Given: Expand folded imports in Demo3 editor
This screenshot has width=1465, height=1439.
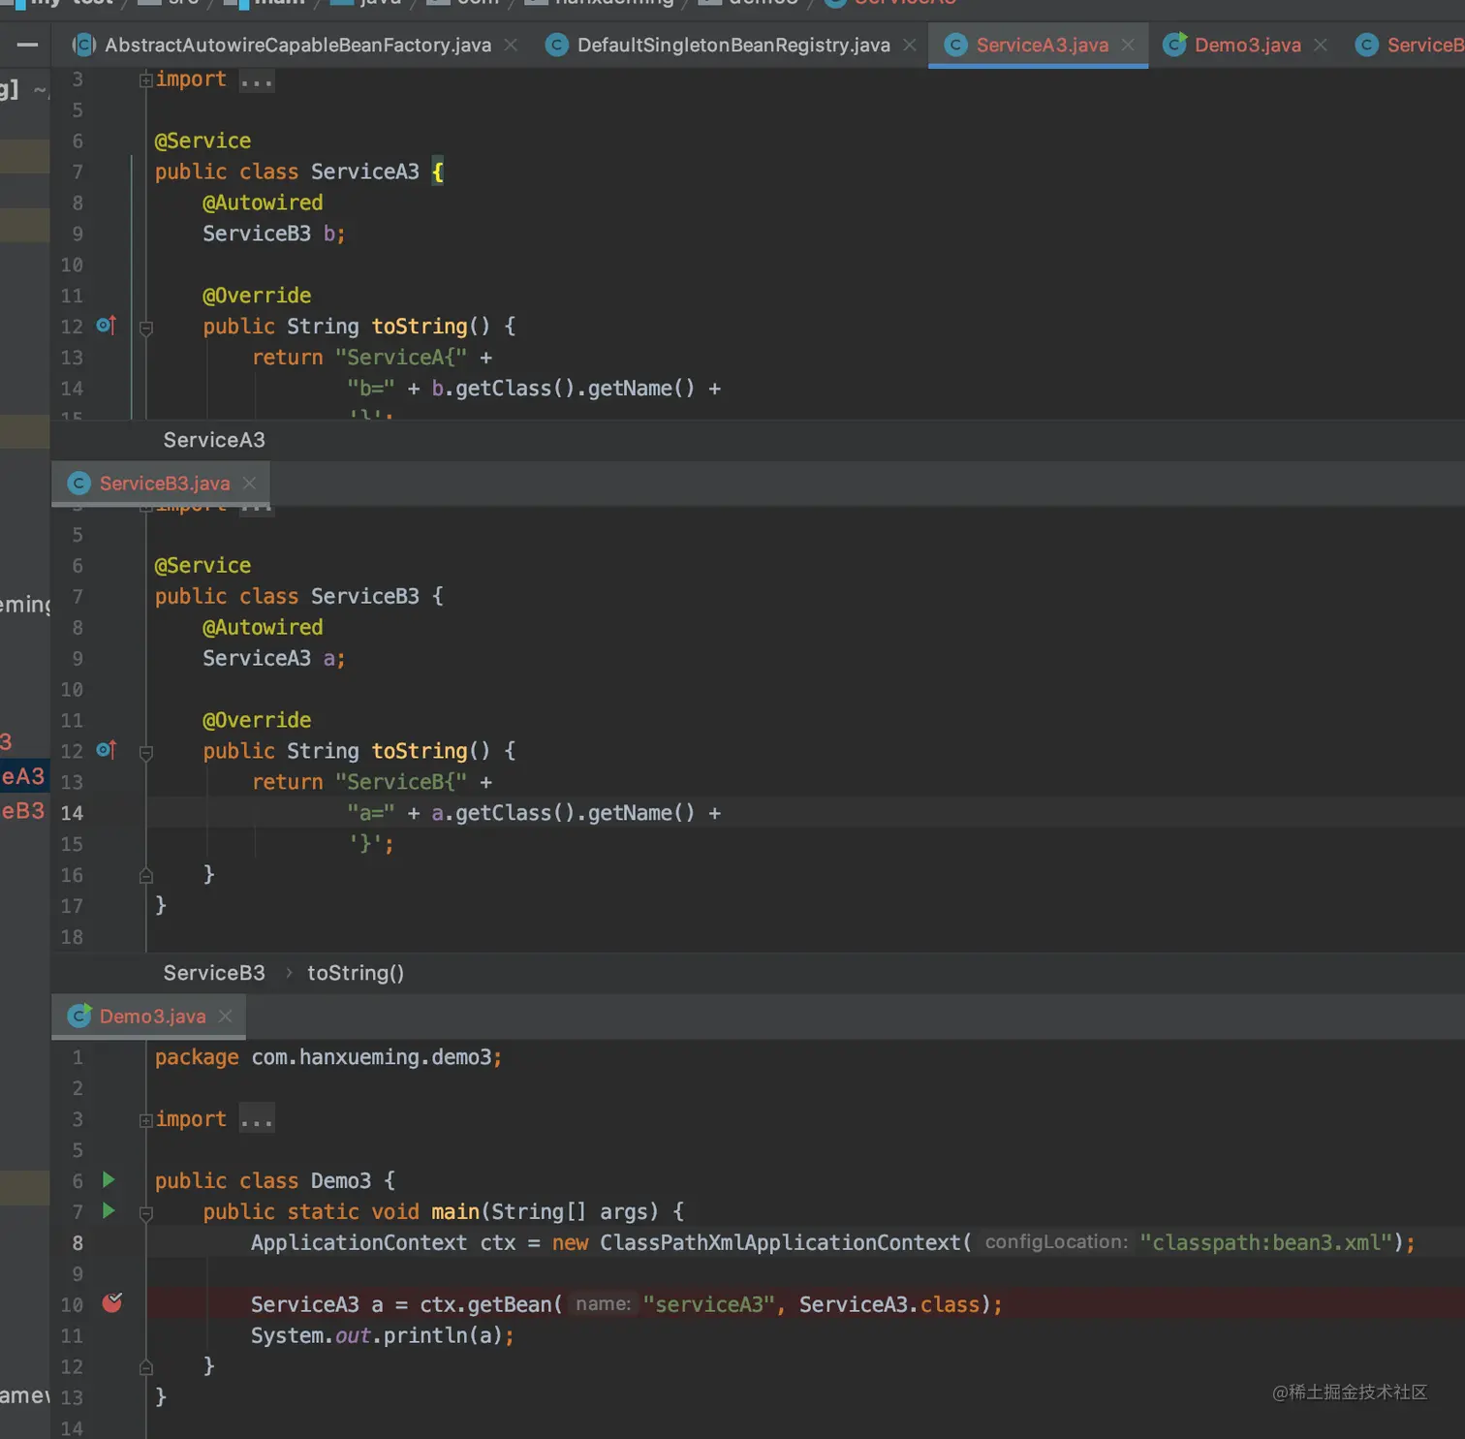Looking at the screenshot, I should pos(146,1120).
